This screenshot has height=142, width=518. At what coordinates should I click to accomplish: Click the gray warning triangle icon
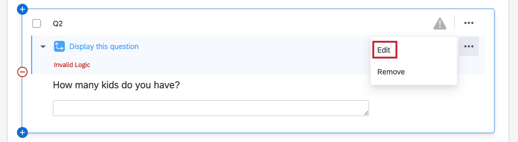click(x=440, y=23)
